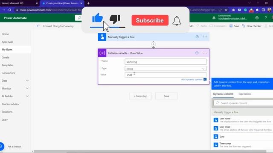Click the browser address bar URL
This screenshot has height=153, width=273.
coord(50,10)
